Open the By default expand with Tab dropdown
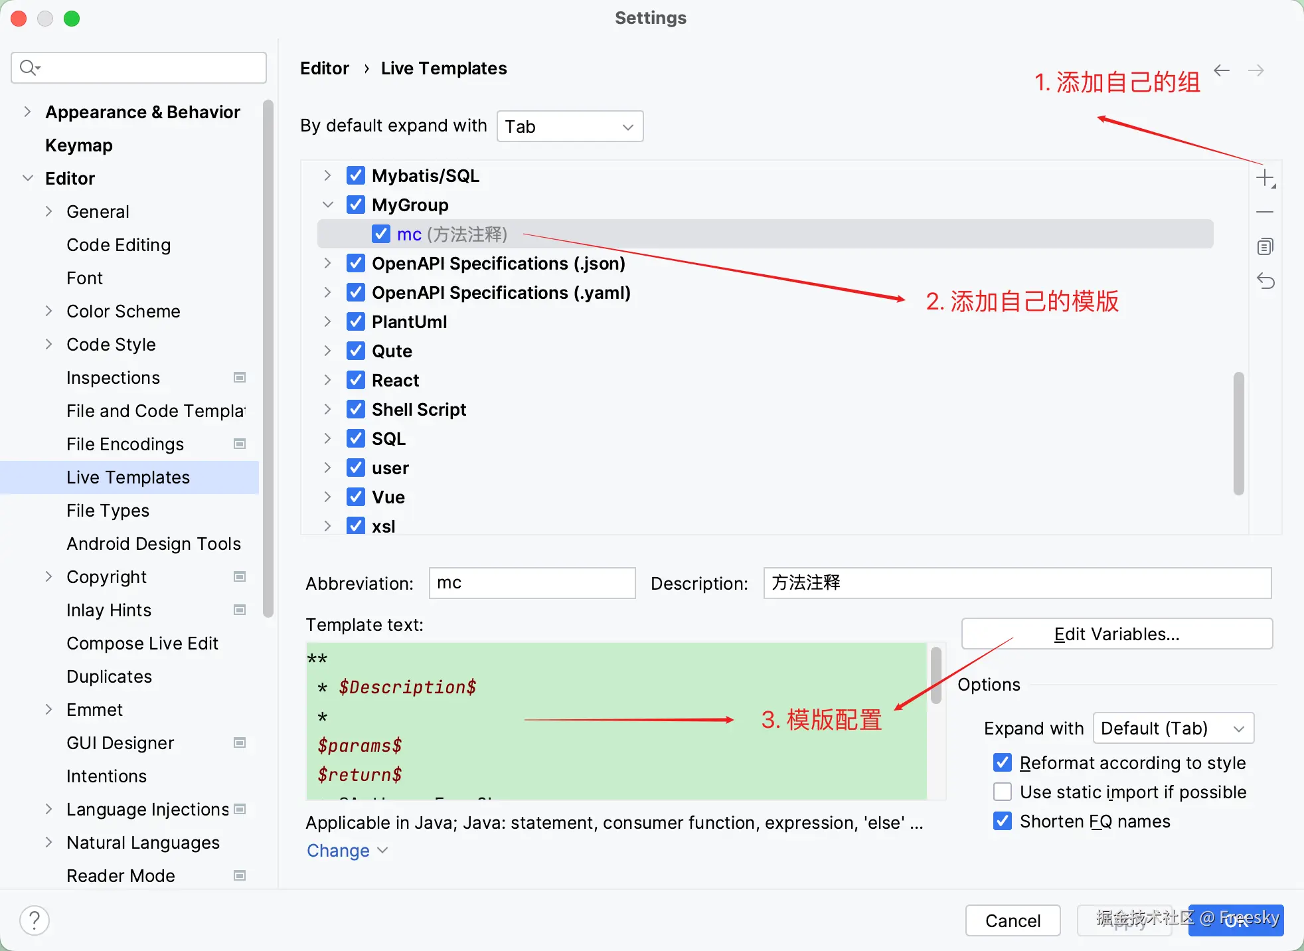 570,126
